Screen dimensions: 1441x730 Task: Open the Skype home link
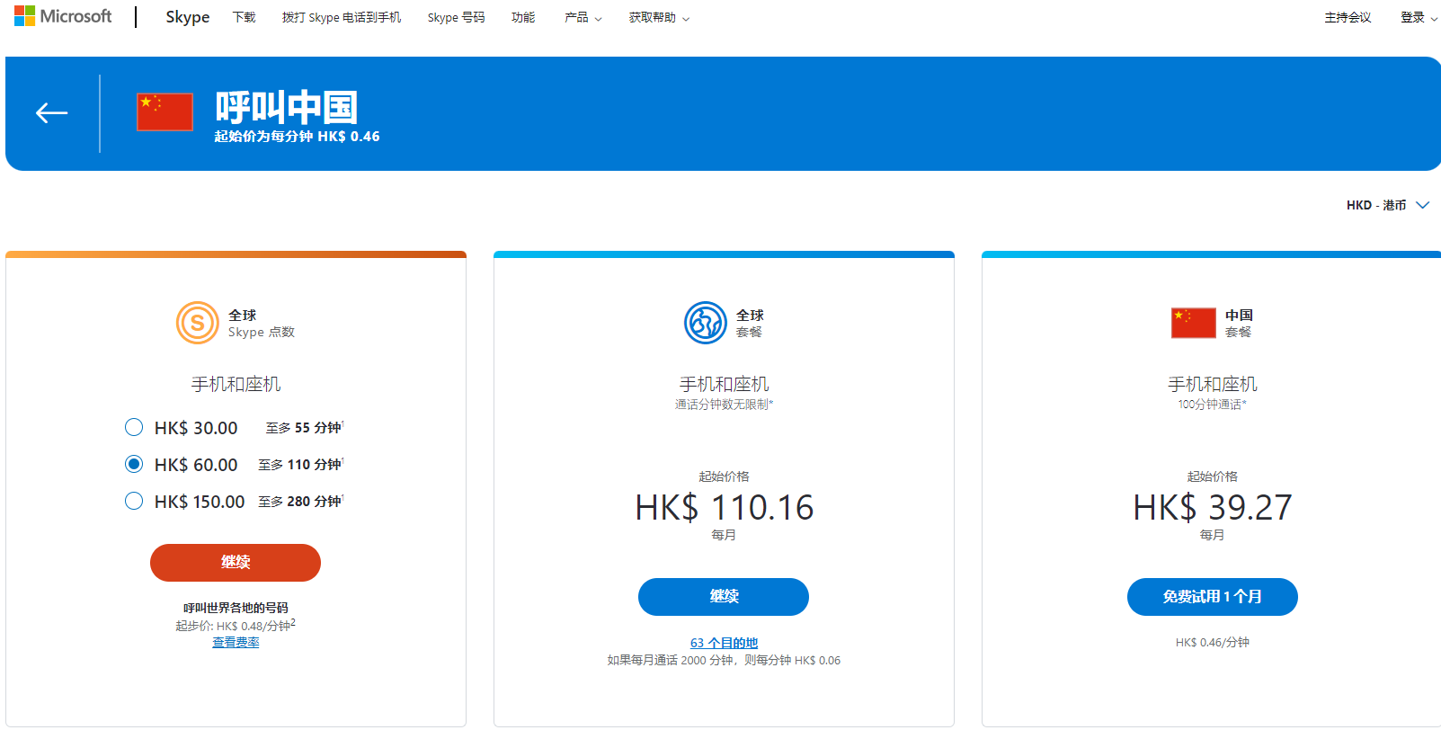point(188,17)
